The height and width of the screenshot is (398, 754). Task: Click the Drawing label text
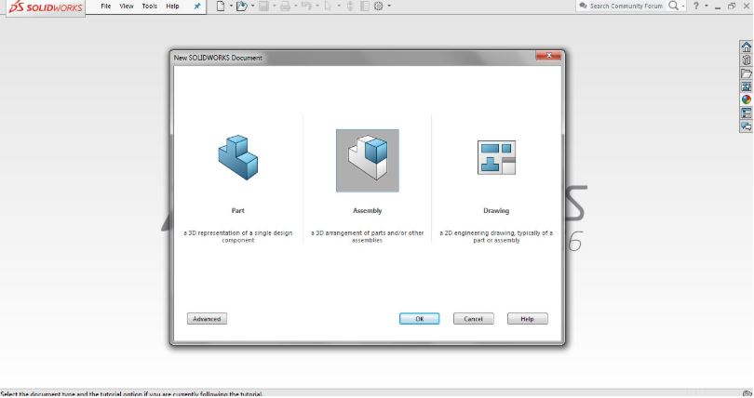(496, 211)
